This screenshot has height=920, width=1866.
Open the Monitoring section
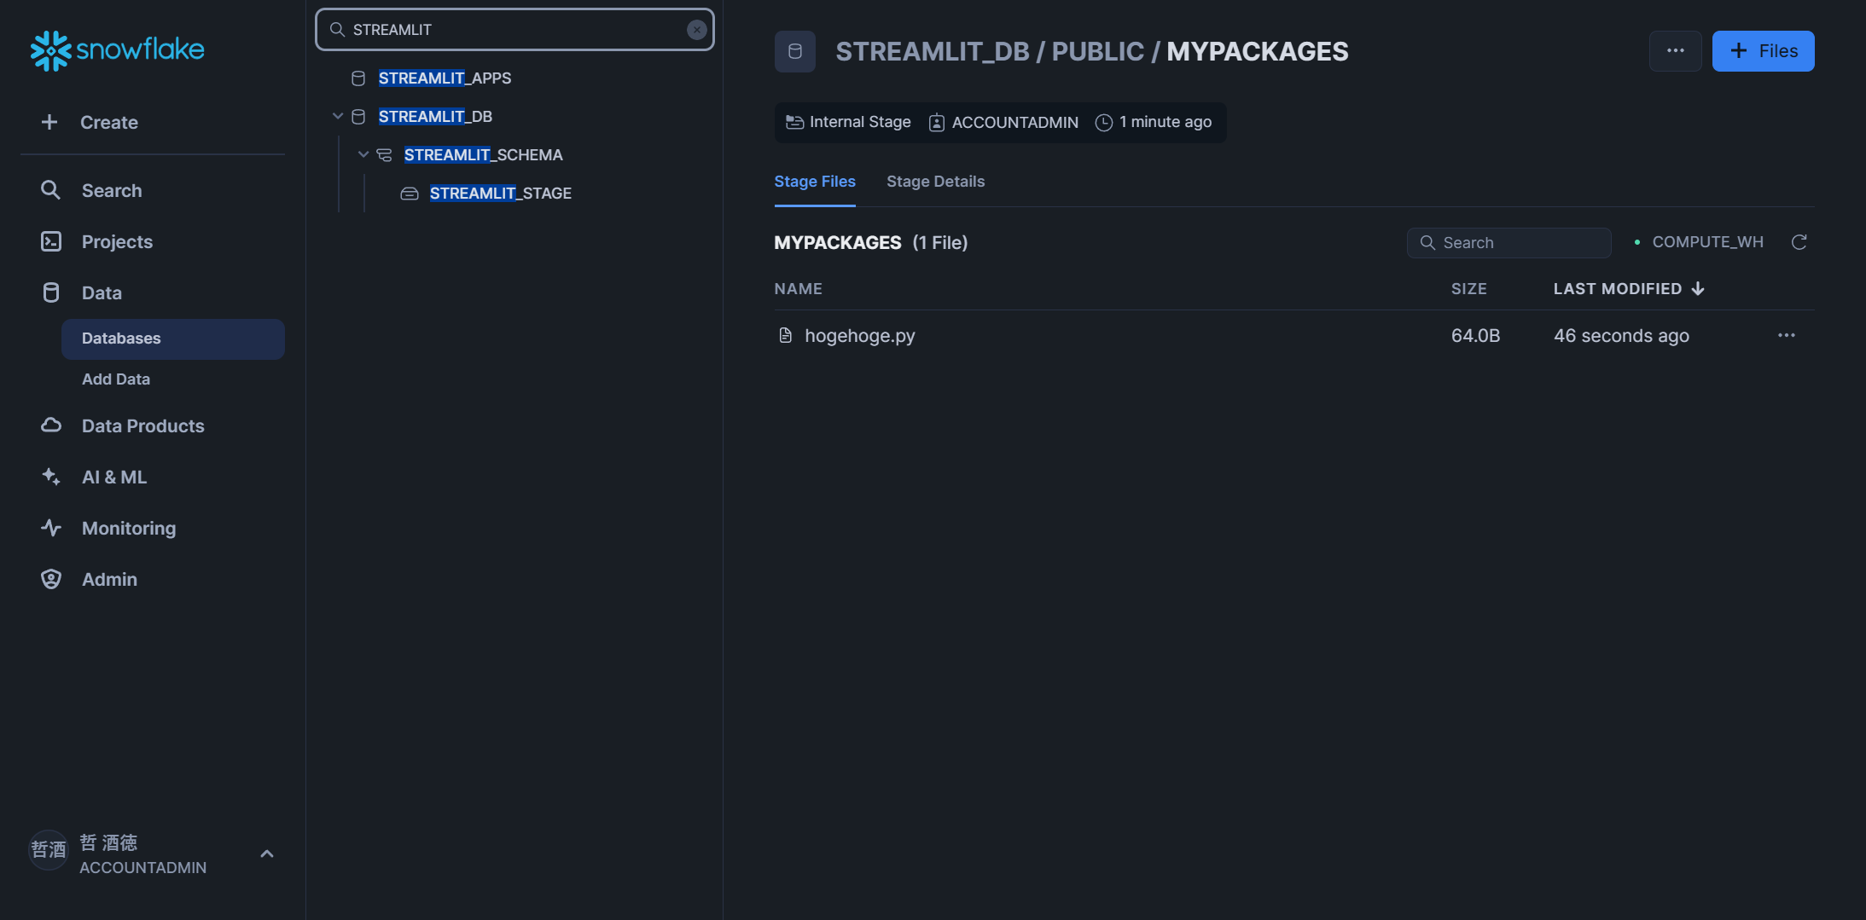[128, 528]
